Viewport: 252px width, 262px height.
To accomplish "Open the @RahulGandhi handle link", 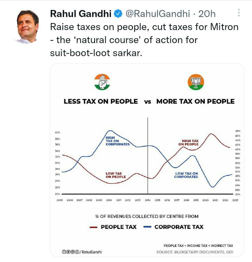I will [158, 14].
